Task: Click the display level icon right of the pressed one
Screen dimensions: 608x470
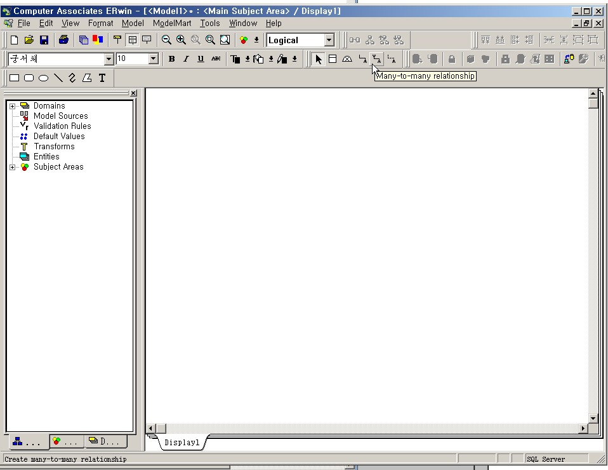Action: click(147, 40)
